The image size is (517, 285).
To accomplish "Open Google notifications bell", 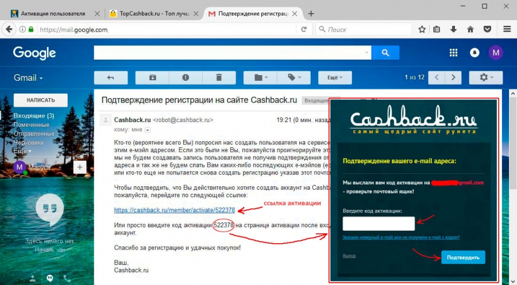I will click(x=474, y=53).
